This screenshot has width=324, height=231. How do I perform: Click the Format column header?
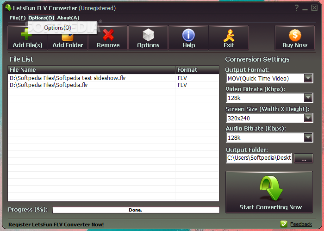click(197, 70)
